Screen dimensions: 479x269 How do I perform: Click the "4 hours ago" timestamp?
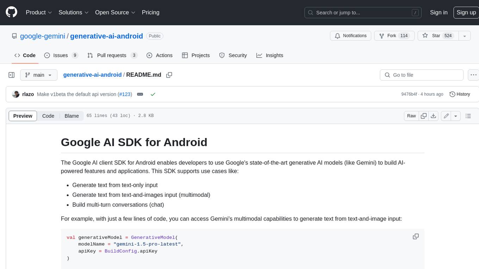[432, 94]
